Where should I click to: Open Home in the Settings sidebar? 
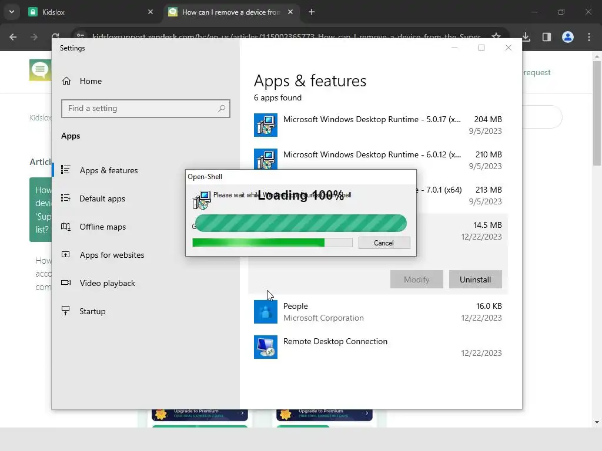point(91,81)
